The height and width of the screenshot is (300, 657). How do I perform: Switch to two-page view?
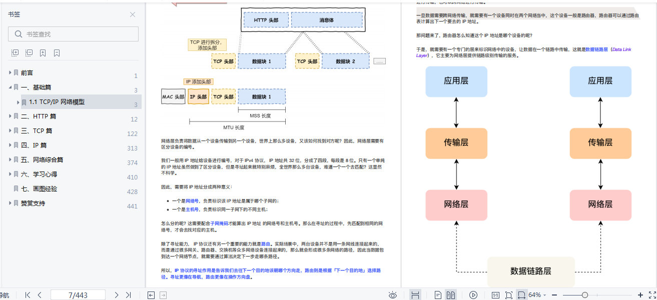tap(451, 295)
